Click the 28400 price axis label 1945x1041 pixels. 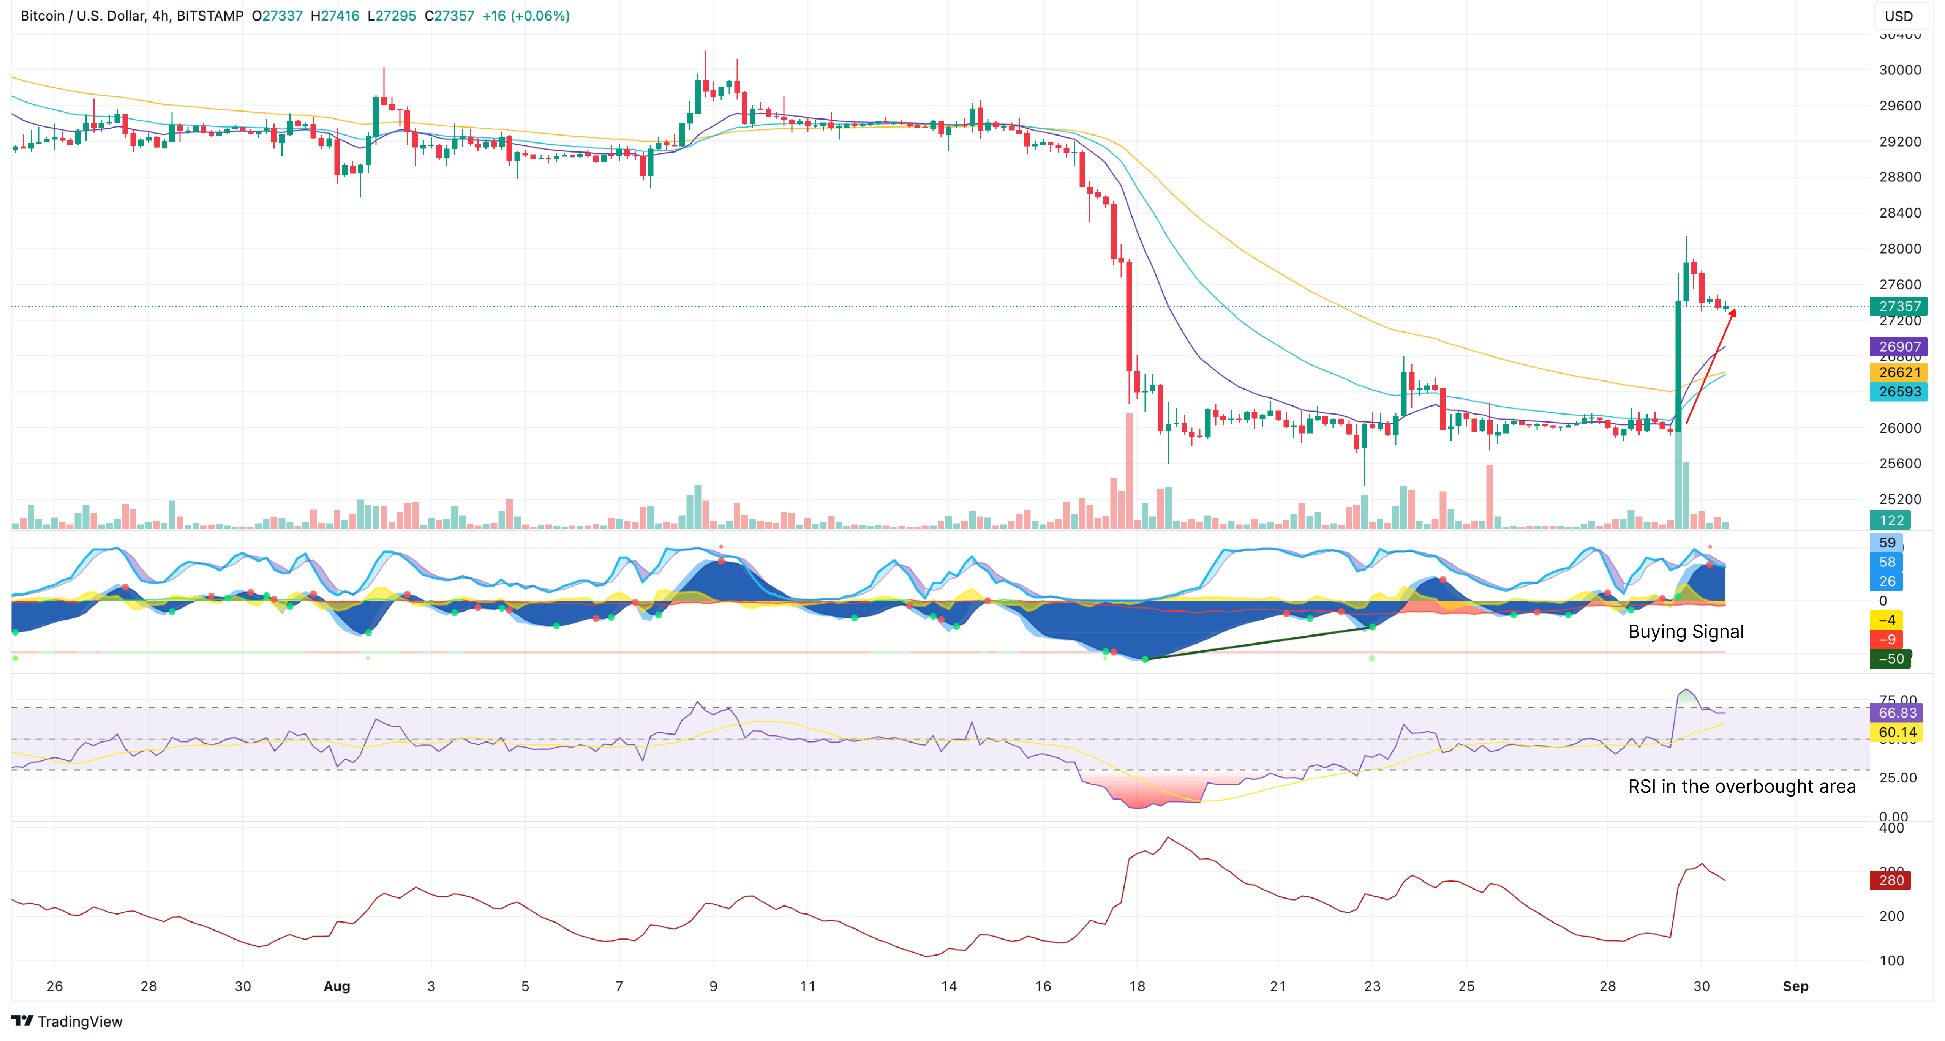(x=1900, y=213)
